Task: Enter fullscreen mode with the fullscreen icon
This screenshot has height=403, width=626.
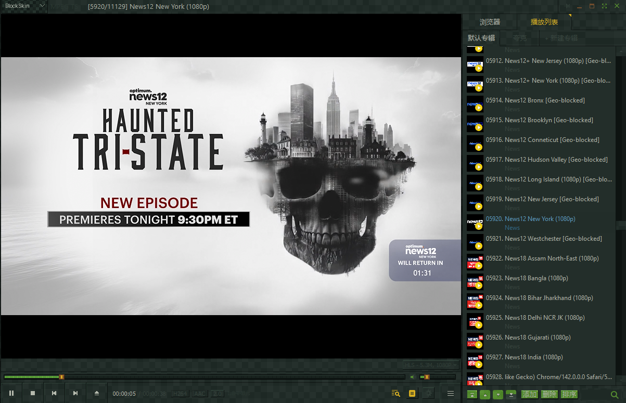Action: [x=604, y=6]
